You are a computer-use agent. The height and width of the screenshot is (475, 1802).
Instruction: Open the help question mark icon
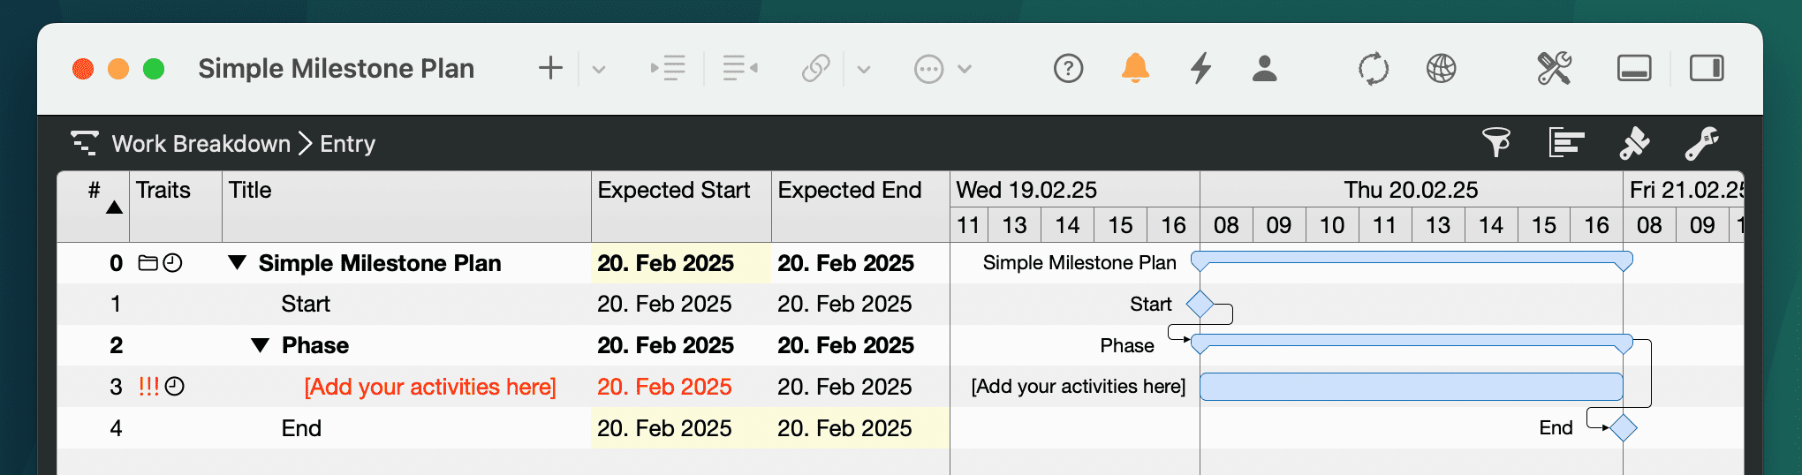click(x=1068, y=68)
